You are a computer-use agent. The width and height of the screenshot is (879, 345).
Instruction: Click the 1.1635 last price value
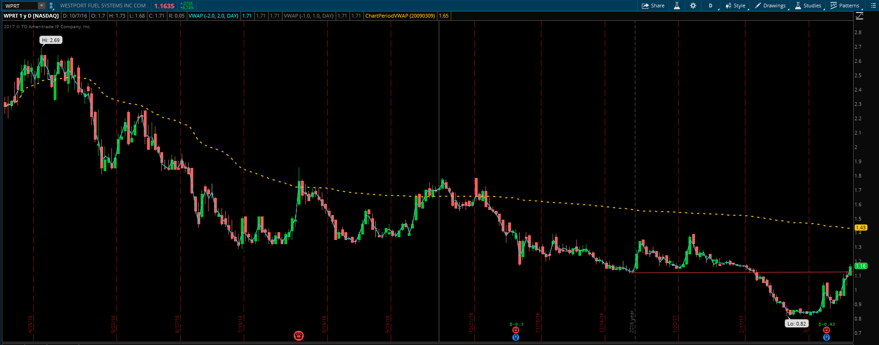pos(164,6)
